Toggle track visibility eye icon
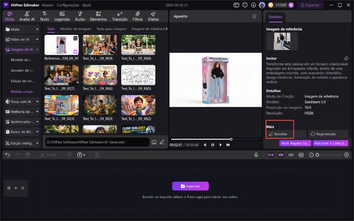Viewport: 354px width, 221px height. coord(16,188)
